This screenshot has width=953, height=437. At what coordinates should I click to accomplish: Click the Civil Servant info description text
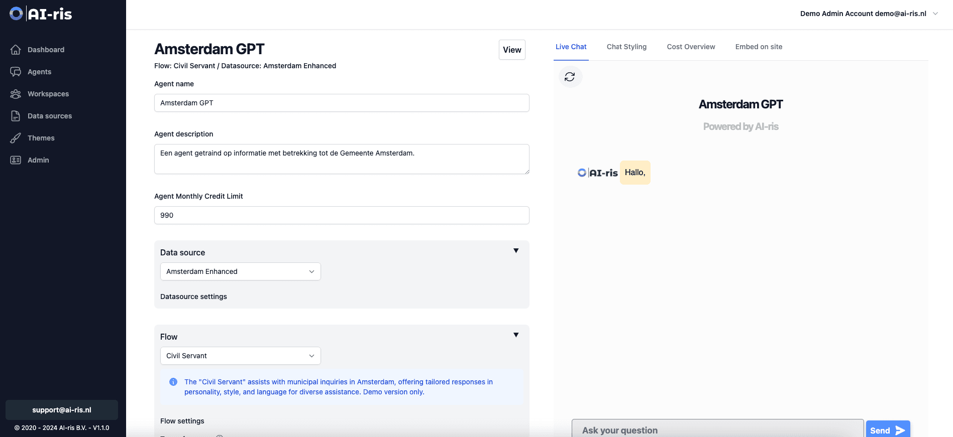338,387
